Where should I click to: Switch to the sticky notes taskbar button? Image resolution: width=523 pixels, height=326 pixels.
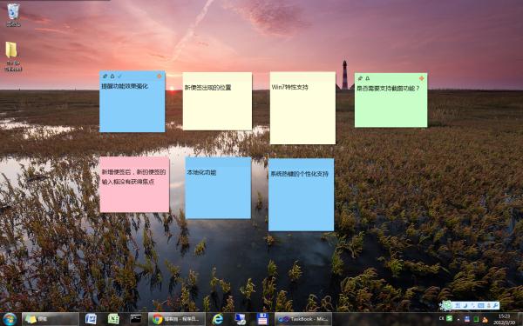(51, 319)
